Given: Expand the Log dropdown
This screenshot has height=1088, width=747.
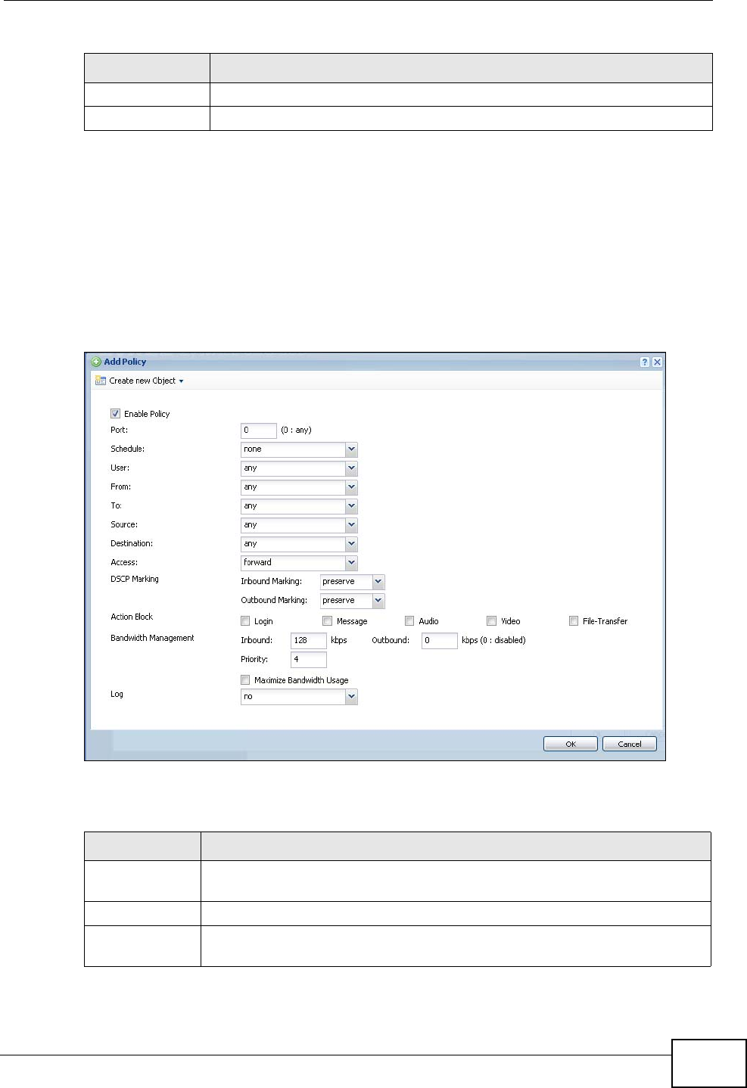Looking at the screenshot, I should pos(351,697).
